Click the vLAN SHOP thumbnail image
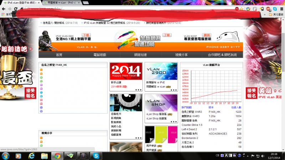Screen dimensions: 285x160 [161, 103]
